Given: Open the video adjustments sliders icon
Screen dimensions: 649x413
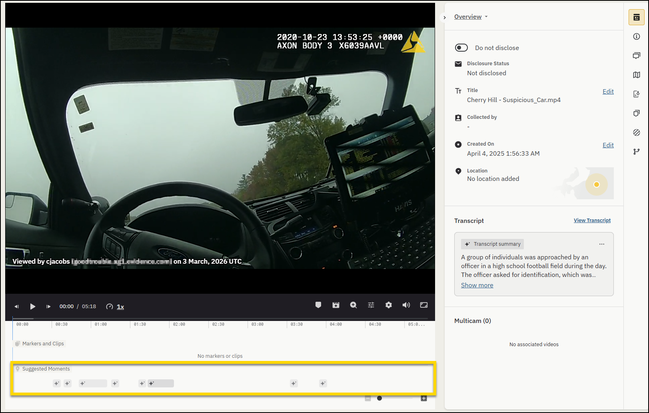Looking at the screenshot, I should point(371,305).
